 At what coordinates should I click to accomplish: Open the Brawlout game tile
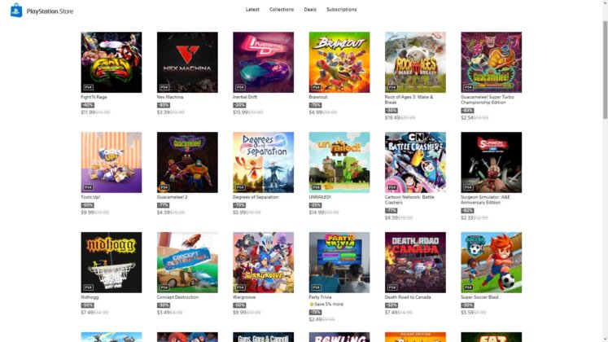click(339, 62)
